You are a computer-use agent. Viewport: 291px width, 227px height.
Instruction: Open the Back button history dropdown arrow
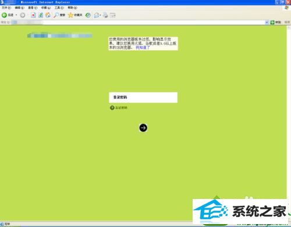(16, 15)
